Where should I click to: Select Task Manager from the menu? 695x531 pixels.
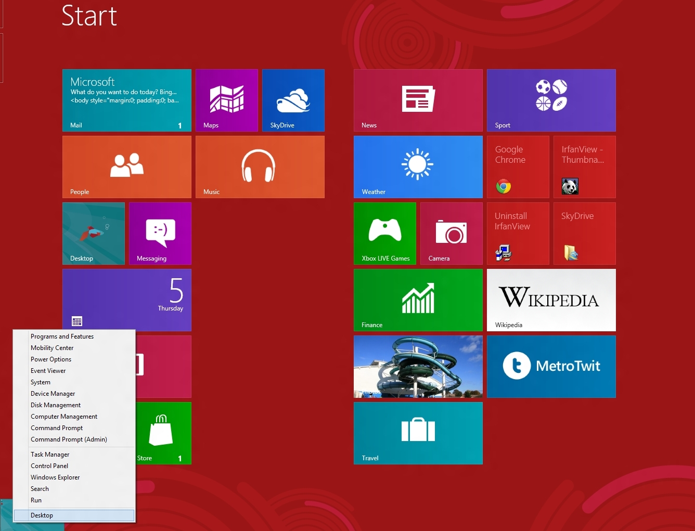(x=49, y=454)
